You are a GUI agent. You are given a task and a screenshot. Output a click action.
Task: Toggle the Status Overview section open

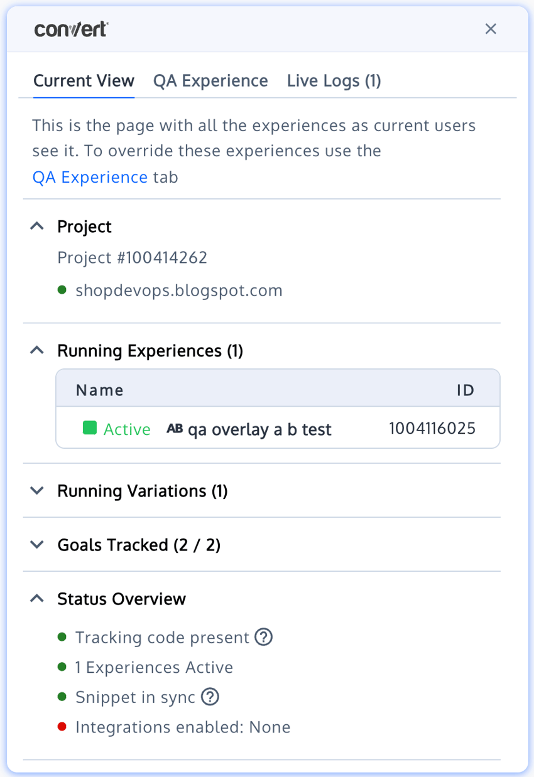(x=36, y=597)
